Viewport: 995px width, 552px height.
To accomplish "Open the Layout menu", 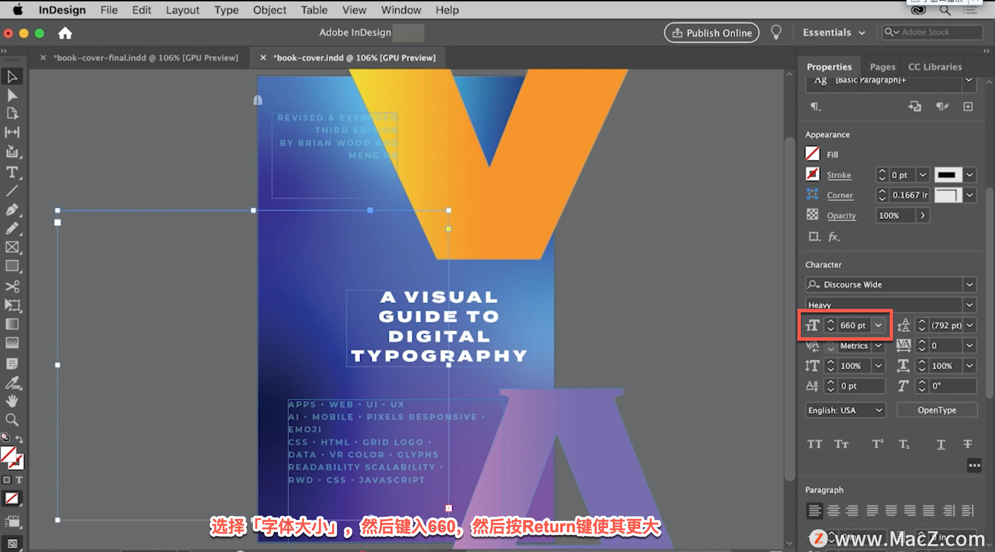I will click(x=182, y=10).
